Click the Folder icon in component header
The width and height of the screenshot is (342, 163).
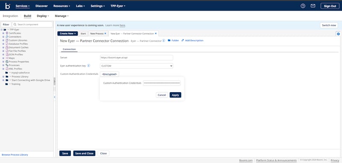(169, 41)
